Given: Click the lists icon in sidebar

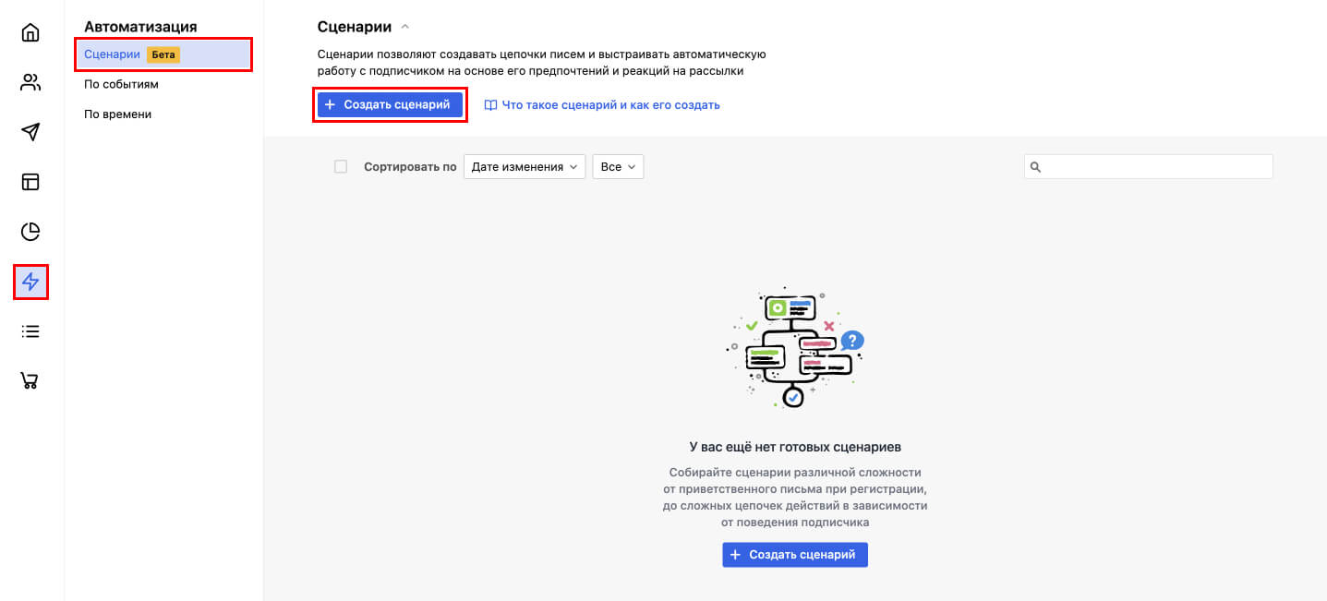Looking at the screenshot, I should tap(30, 331).
